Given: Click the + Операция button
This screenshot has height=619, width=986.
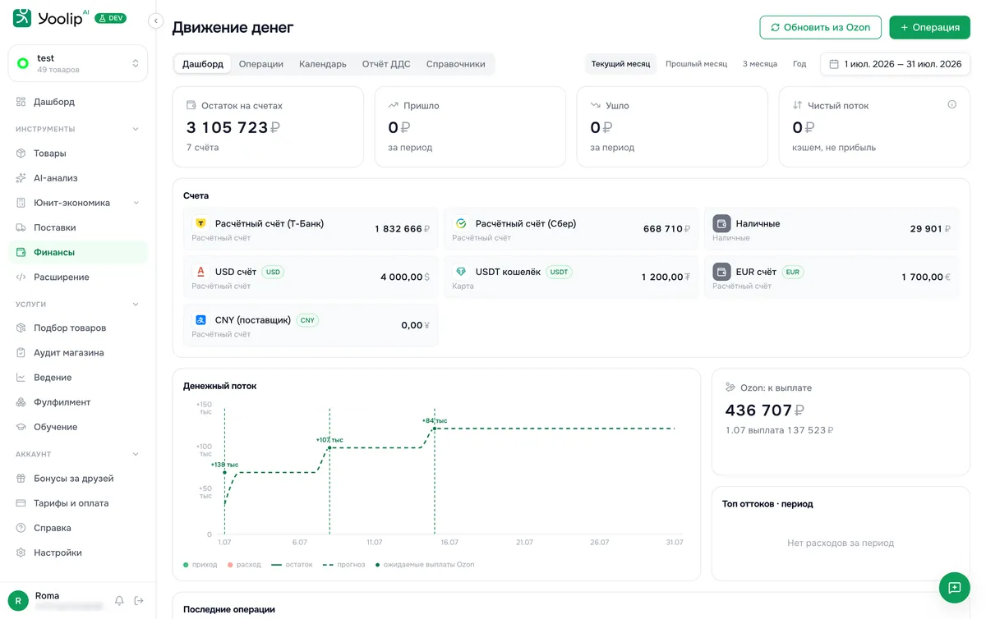Looking at the screenshot, I should [x=929, y=27].
